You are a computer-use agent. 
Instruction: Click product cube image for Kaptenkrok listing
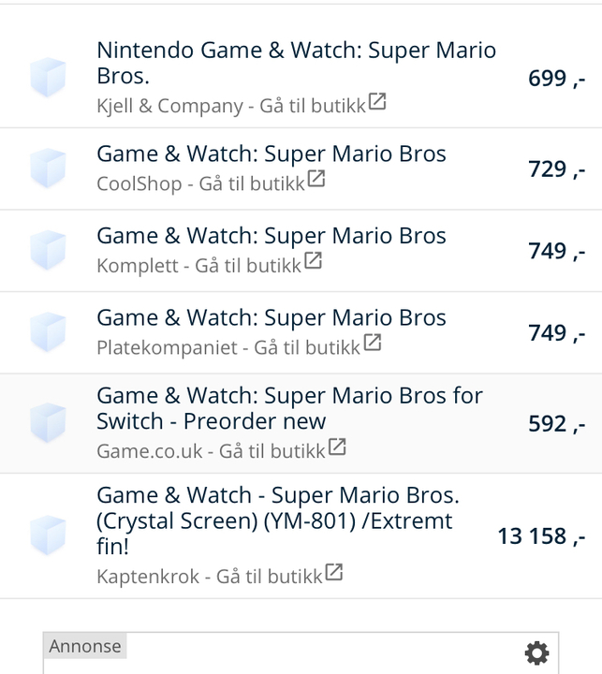click(x=48, y=536)
